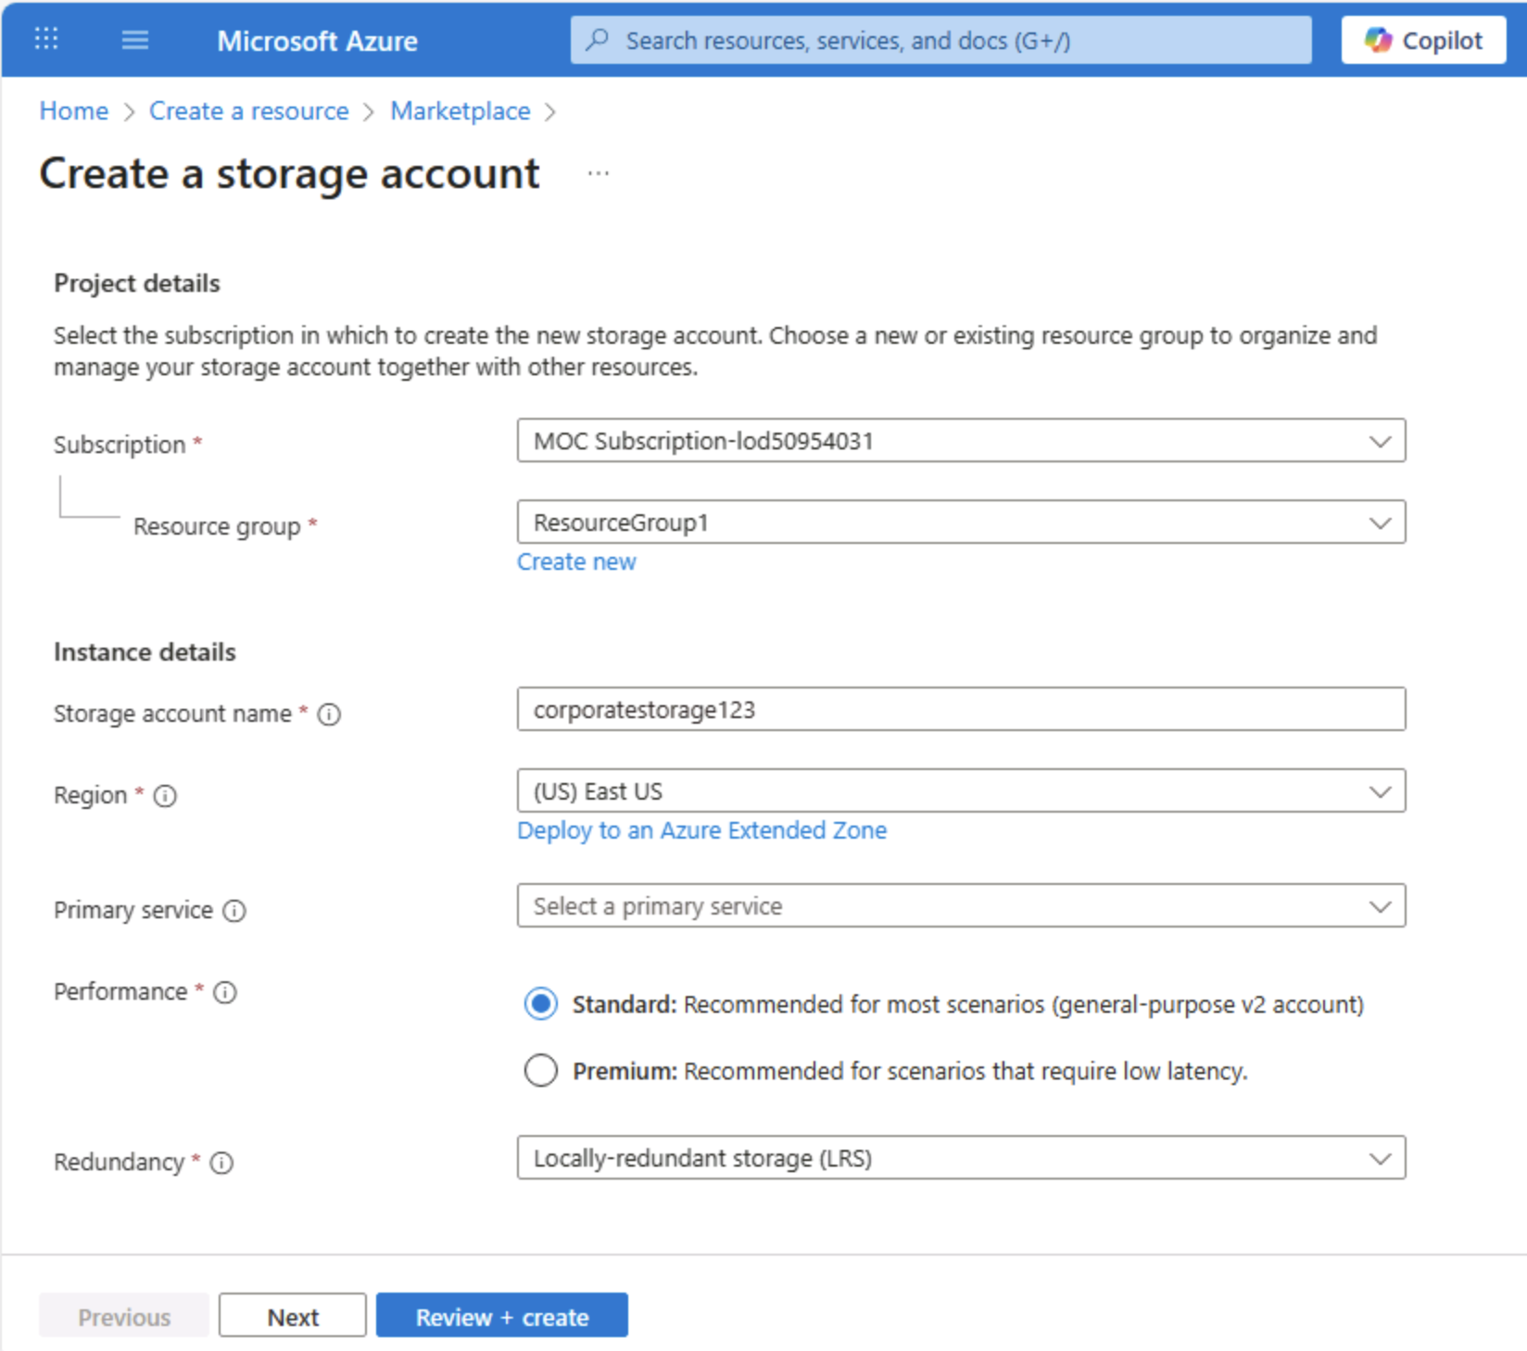This screenshot has height=1351, width=1527.
Task: Open Copilot from the top bar
Action: coord(1422,39)
